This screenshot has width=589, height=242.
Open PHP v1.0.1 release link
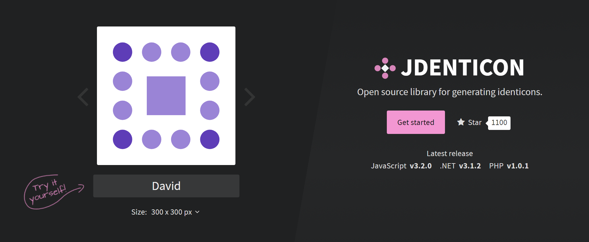[509, 166]
